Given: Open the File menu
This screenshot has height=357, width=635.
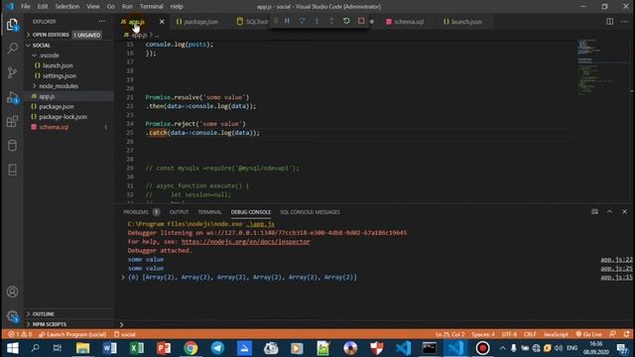Looking at the screenshot, I should coord(26,7).
